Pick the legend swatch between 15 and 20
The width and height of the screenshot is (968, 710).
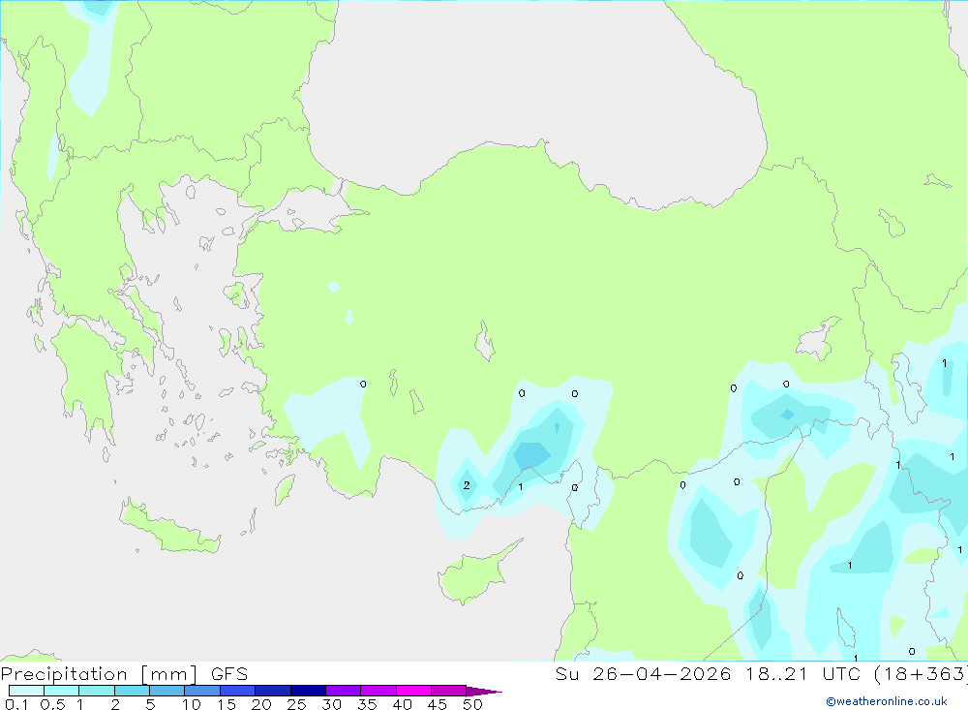click(x=238, y=691)
